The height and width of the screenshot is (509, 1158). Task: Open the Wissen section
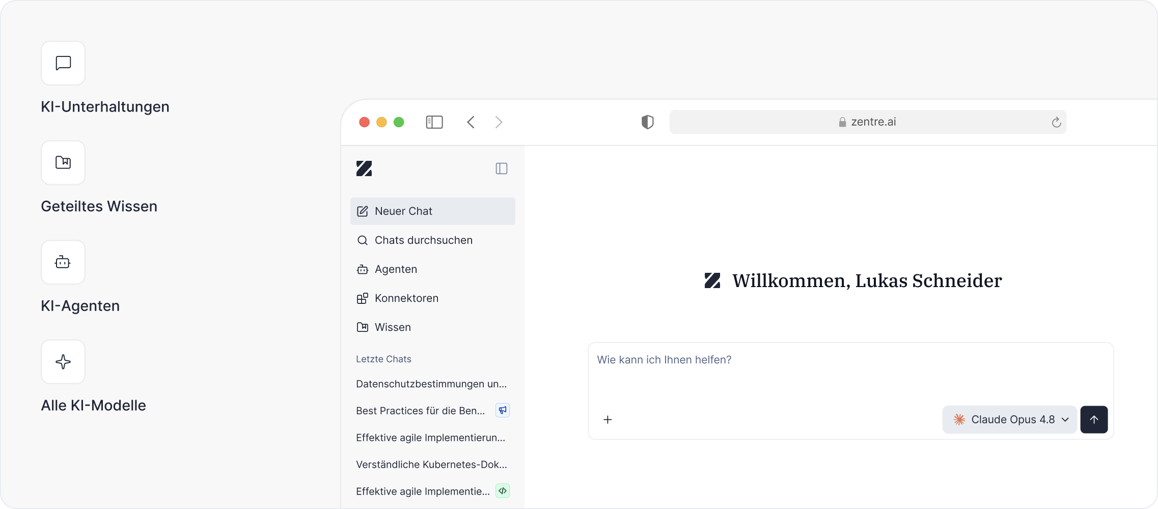tap(433, 327)
